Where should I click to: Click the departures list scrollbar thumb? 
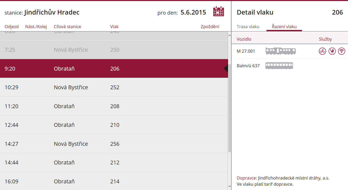[x=229, y=108]
